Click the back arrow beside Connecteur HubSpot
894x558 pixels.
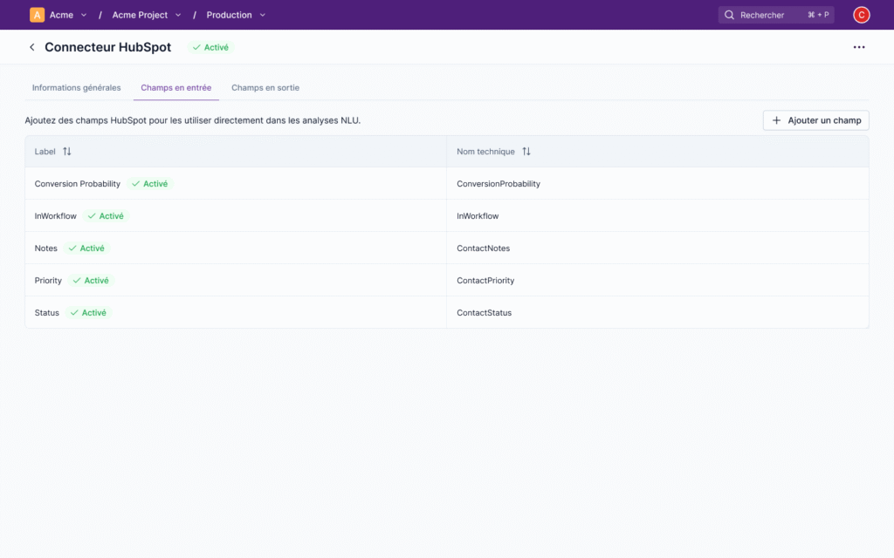[x=31, y=47]
